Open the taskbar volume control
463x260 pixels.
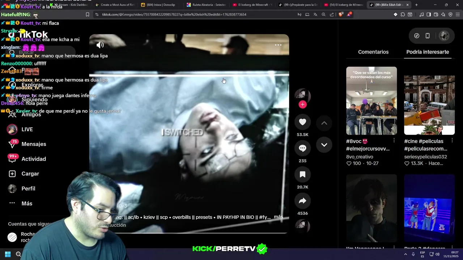pyautogui.click(x=437, y=254)
